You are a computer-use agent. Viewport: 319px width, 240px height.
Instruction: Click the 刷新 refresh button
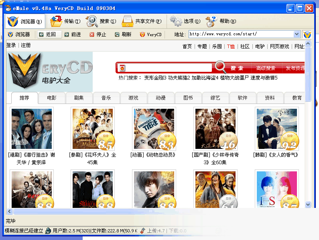(x=123, y=35)
